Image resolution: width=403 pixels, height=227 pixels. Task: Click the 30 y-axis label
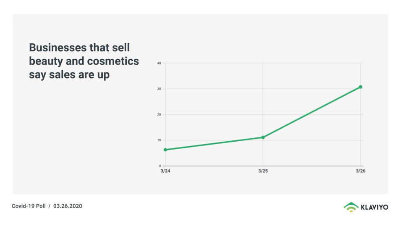coord(159,89)
